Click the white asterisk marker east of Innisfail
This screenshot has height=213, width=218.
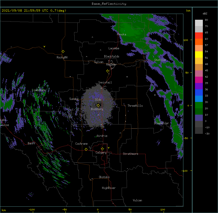tap(127, 77)
